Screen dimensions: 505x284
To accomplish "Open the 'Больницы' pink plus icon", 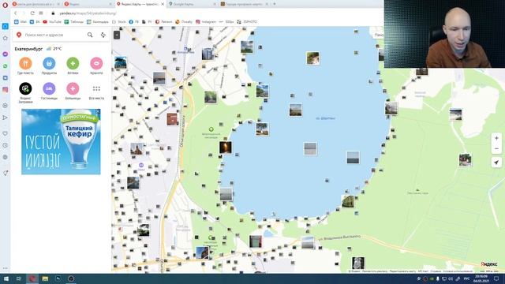I will coord(73,88).
